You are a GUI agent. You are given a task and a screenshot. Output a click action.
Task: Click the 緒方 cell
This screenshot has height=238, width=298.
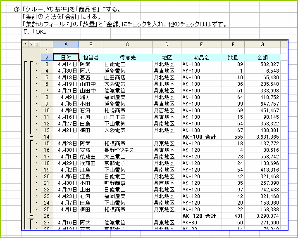[x=91, y=97]
